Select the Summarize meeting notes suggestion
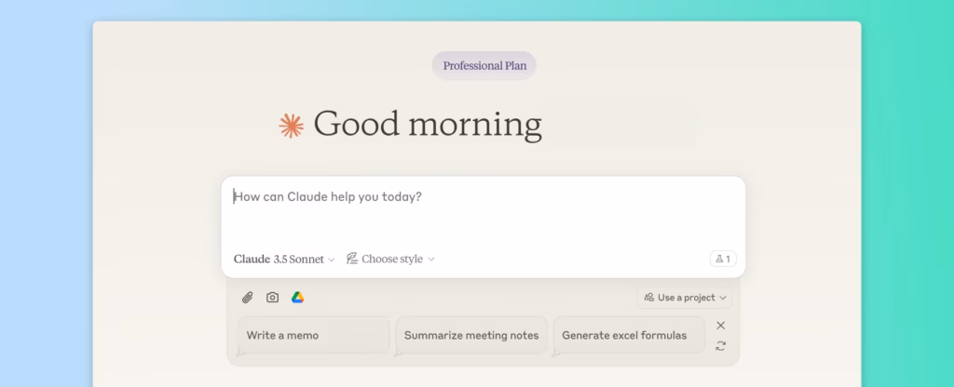954x387 pixels. pos(471,335)
